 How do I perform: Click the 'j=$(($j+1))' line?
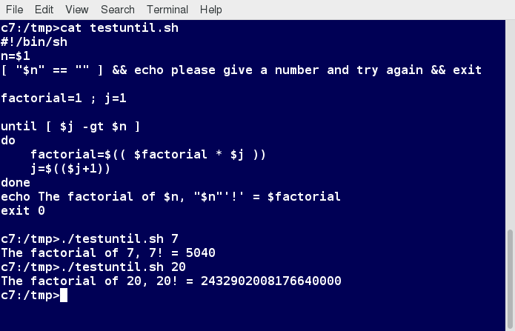click(70, 168)
